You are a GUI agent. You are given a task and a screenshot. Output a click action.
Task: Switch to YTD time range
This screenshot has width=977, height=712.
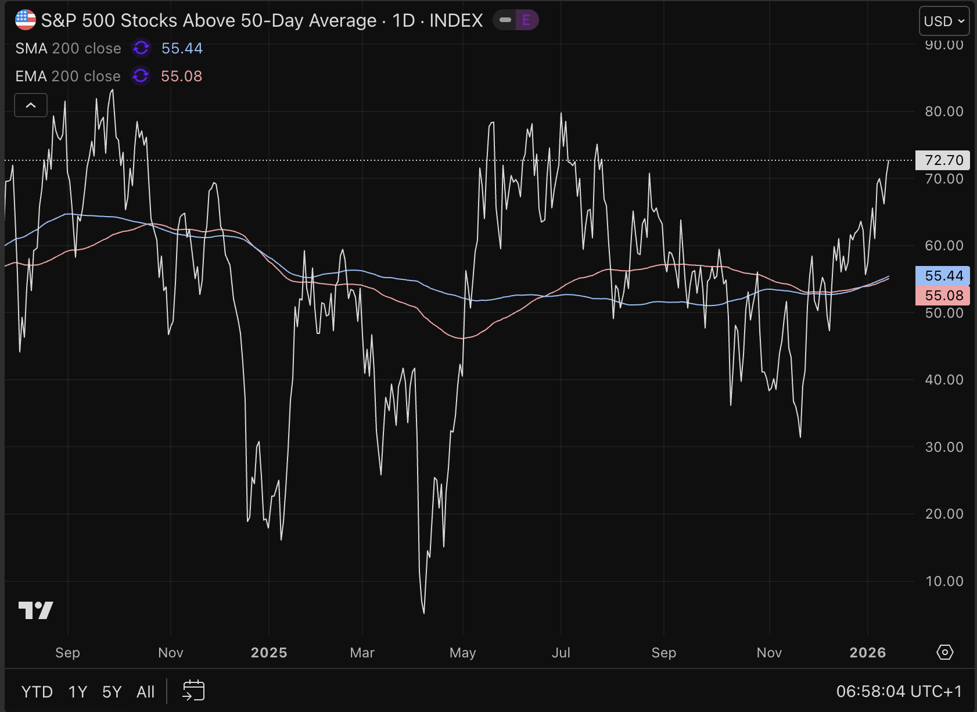tap(37, 692)
